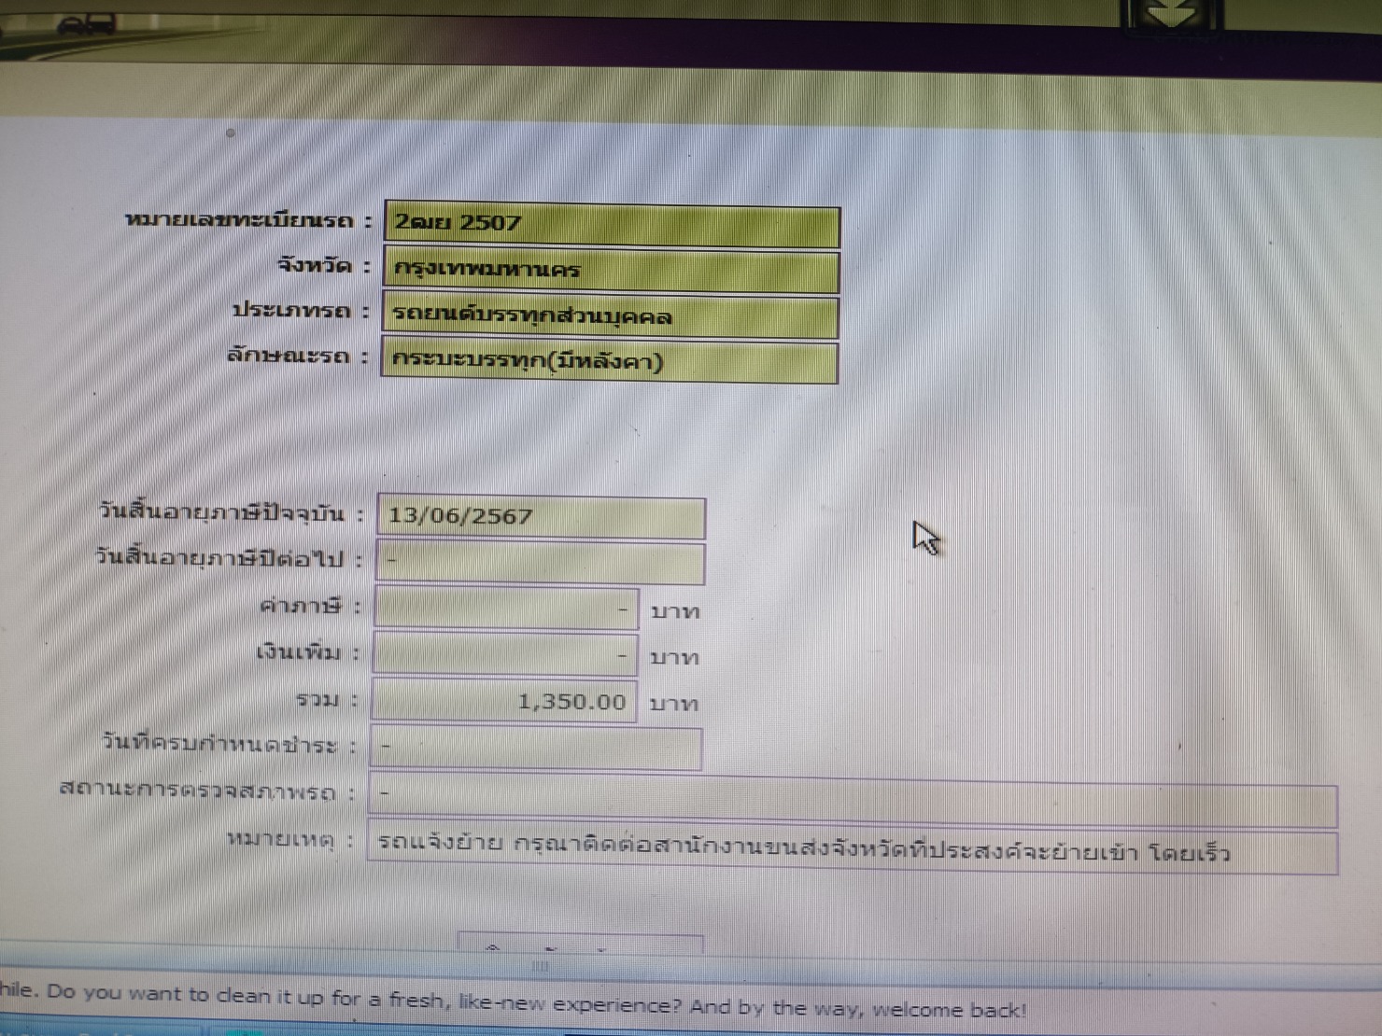The height and width of the screenshot is (1036, 1382).
Task: Click the ลักษณะรถ label
Action: tap(297, 357)
